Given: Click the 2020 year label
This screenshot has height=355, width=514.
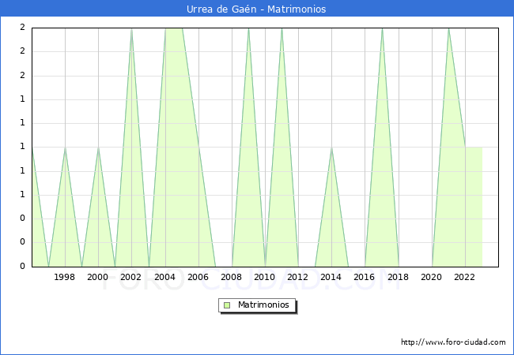Looking at the screenshot, I should click(x=432, y=277).
